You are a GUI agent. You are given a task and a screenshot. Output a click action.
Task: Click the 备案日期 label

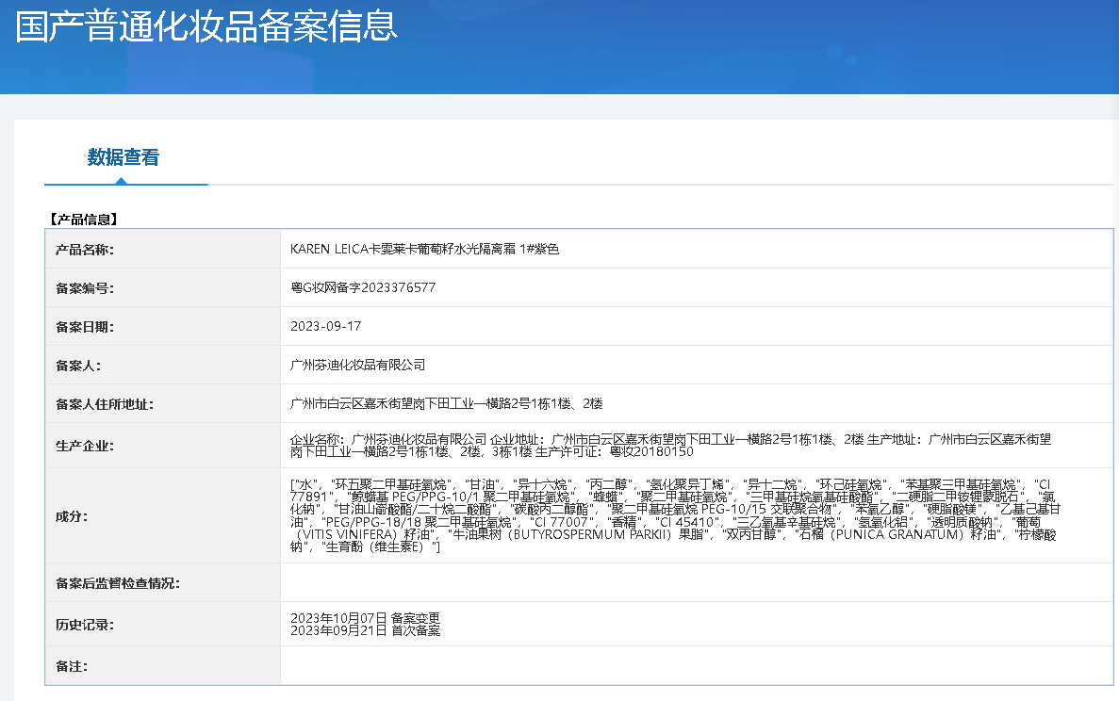point(84,327)
